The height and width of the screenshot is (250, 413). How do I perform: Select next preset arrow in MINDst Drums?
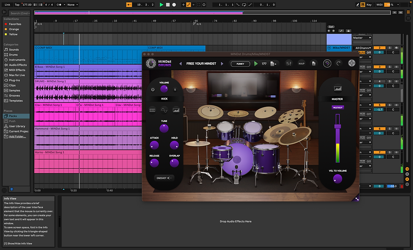(222, 64)
